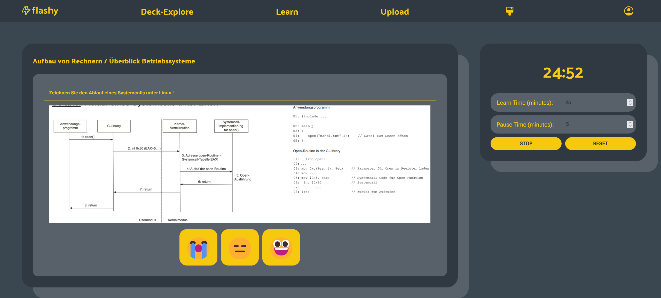Image resolution: width=661 pixels, height=298 pixels.
Task: Click the flashy lightning logo
Action: tap(26, 11)
